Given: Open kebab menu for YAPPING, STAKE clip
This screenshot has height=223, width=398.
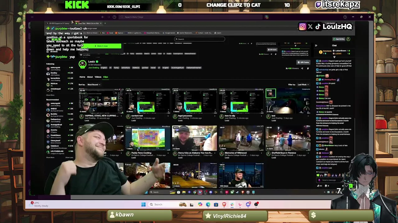Looking at the screenshot, I should (x=122, y=116).
